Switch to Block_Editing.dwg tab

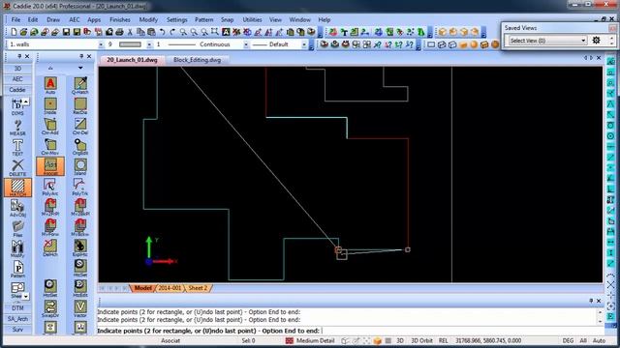click(x=197, y=60)
